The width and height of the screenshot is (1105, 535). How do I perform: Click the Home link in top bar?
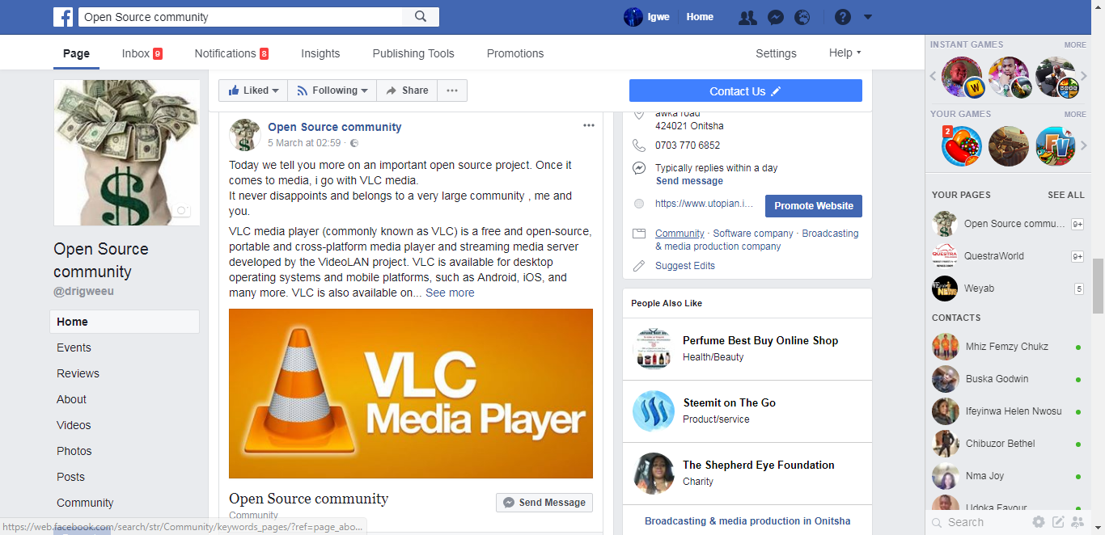tap(700, 17)
